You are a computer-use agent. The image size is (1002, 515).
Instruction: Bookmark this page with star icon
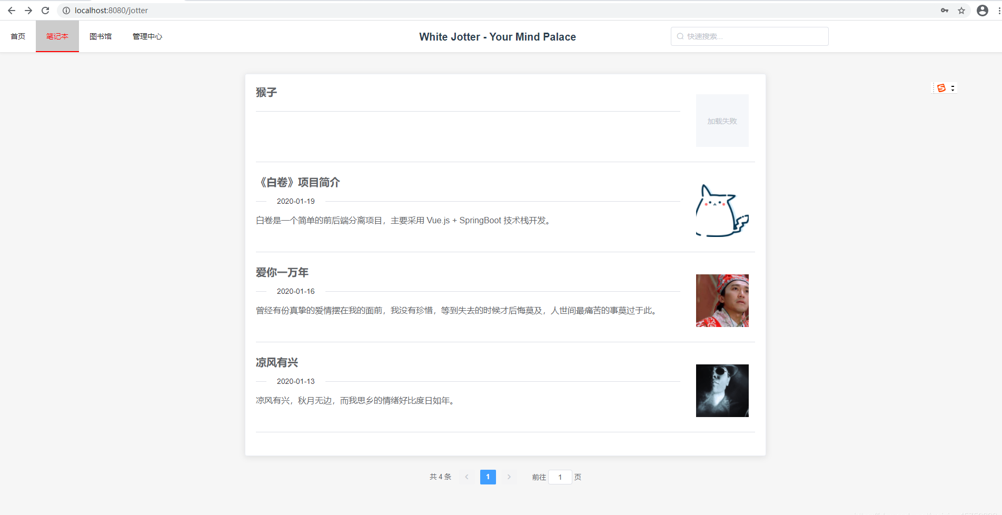click(x=961, y=11)
